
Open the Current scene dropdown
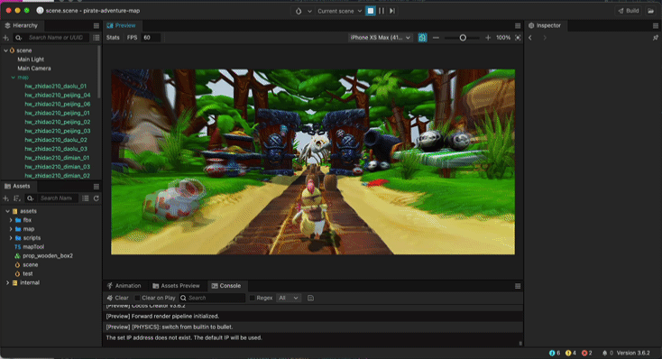[339, 11]
